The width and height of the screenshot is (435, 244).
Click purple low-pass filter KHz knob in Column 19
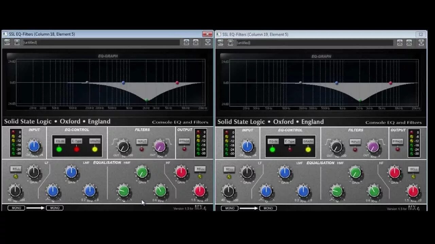[x=373, y=147]
